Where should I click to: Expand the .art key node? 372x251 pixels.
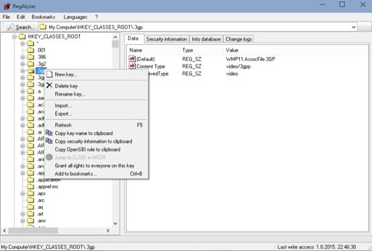tap(23, 214)
